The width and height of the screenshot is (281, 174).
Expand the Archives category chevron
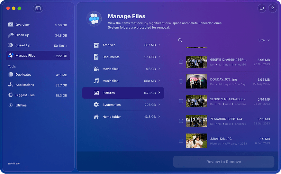(159, 45)
